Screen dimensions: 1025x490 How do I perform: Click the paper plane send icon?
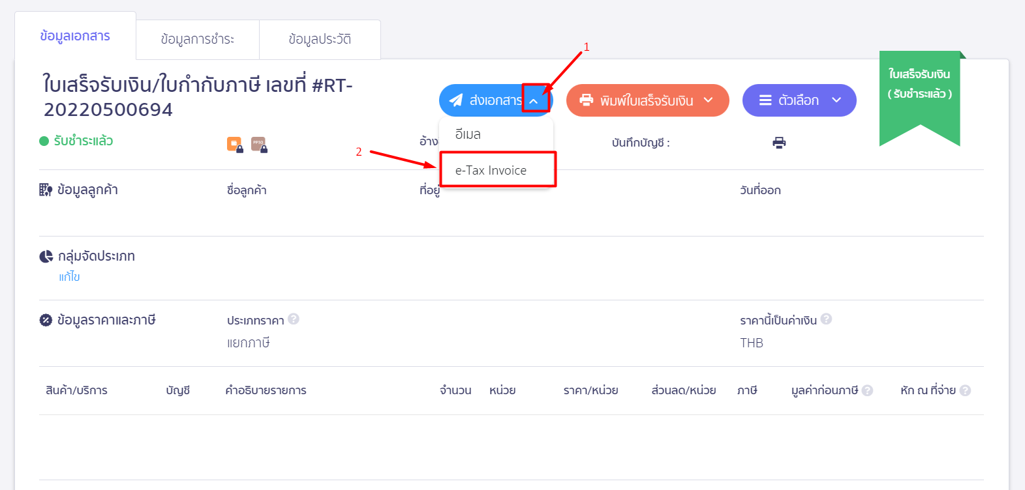tap(456, 100)
